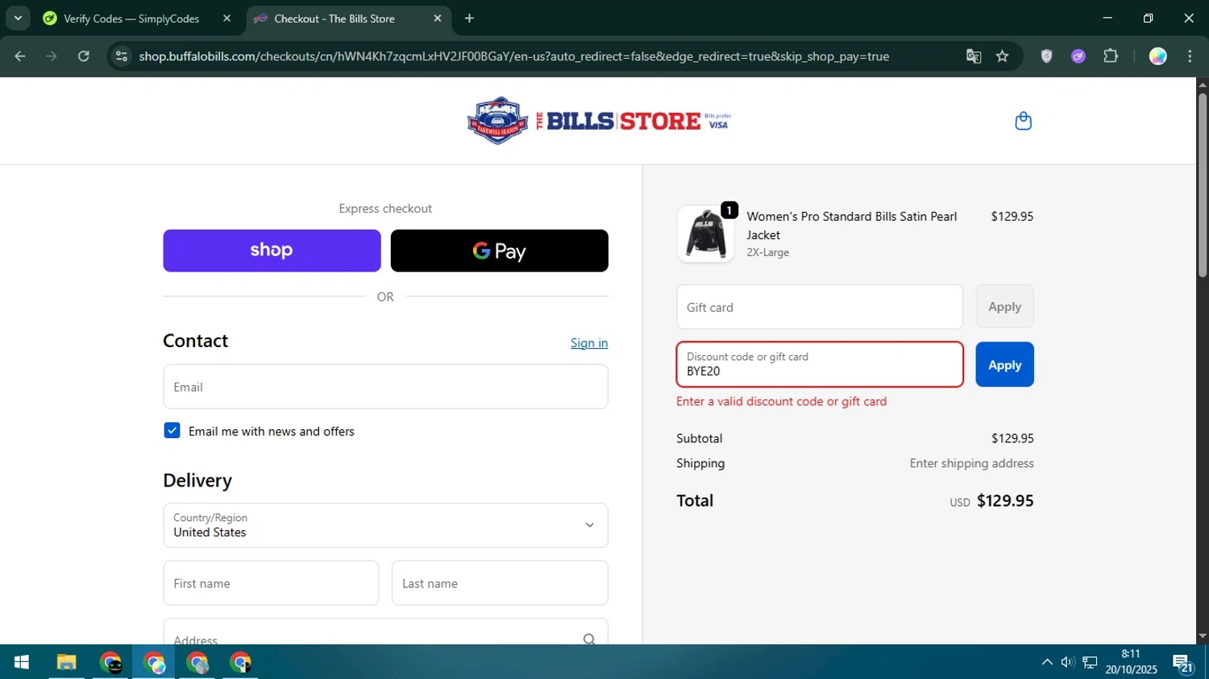Pay with the Google Pay button
The height and width of the screenshot is (679, 1209).
[x=499, y=250]
